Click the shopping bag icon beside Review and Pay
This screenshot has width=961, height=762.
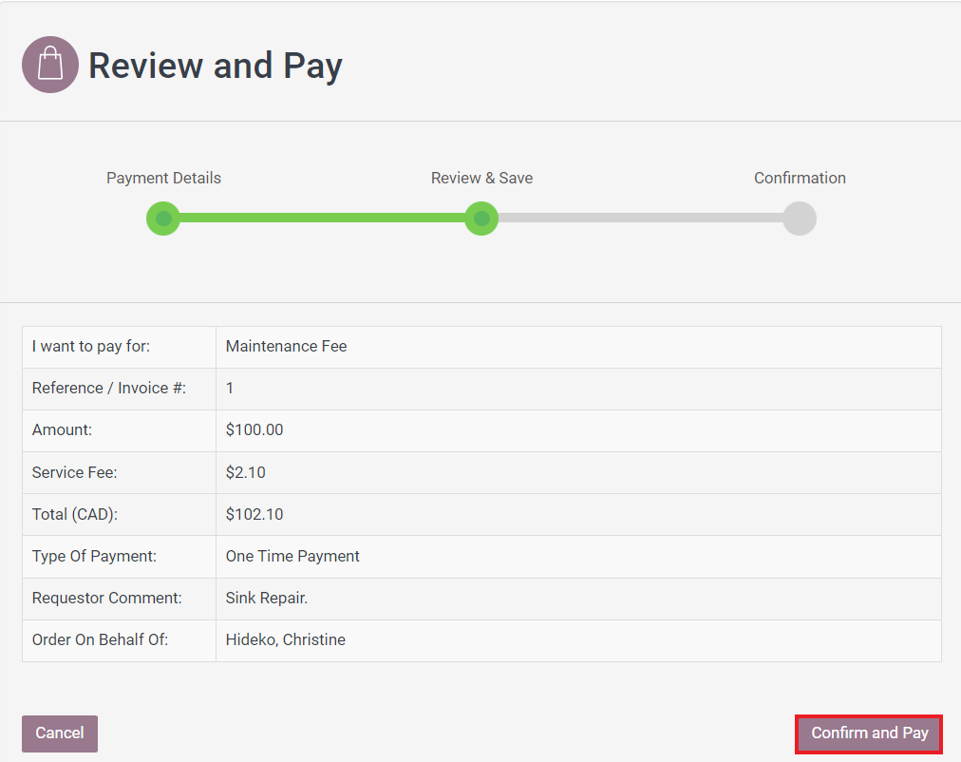click(x=50, y=65)
